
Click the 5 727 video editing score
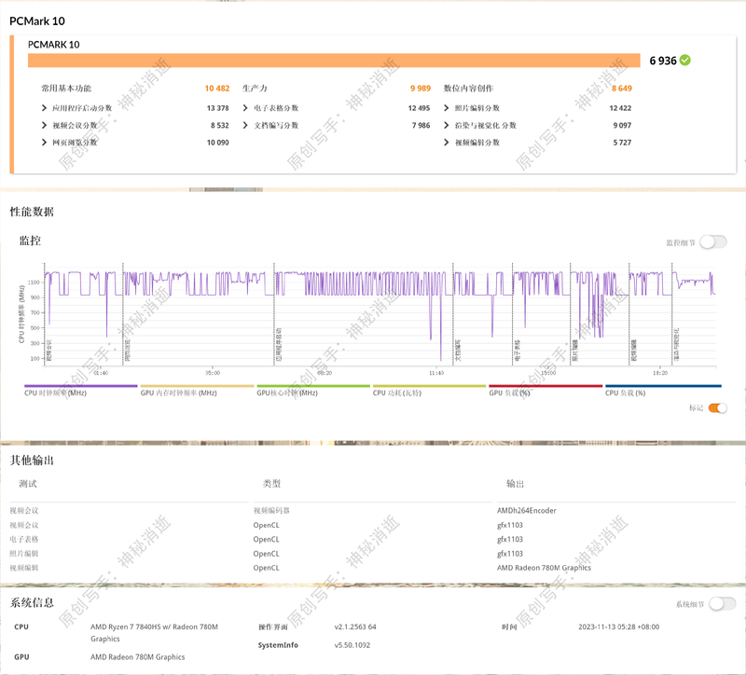622,143
